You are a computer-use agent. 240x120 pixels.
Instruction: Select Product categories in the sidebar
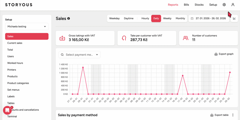tap(18, 83)
